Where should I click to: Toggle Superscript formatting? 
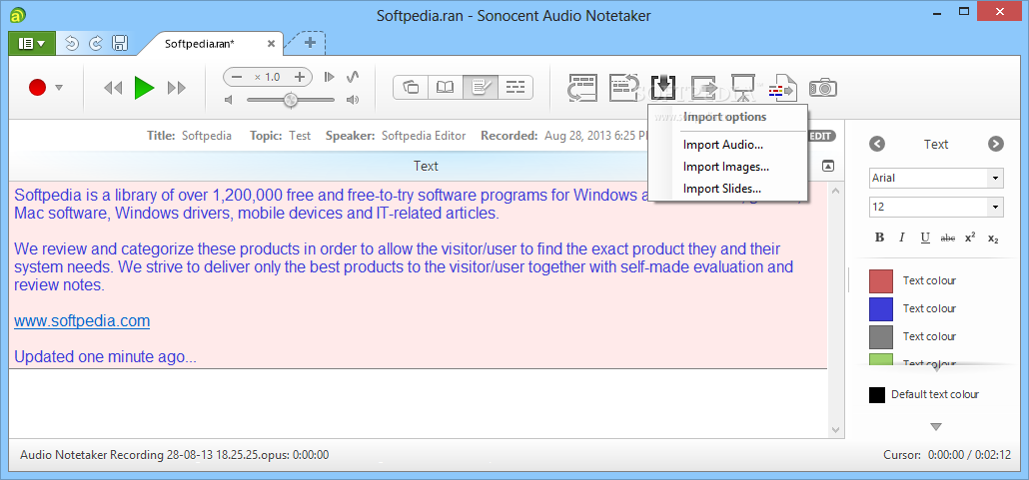(x=970, y=238)
